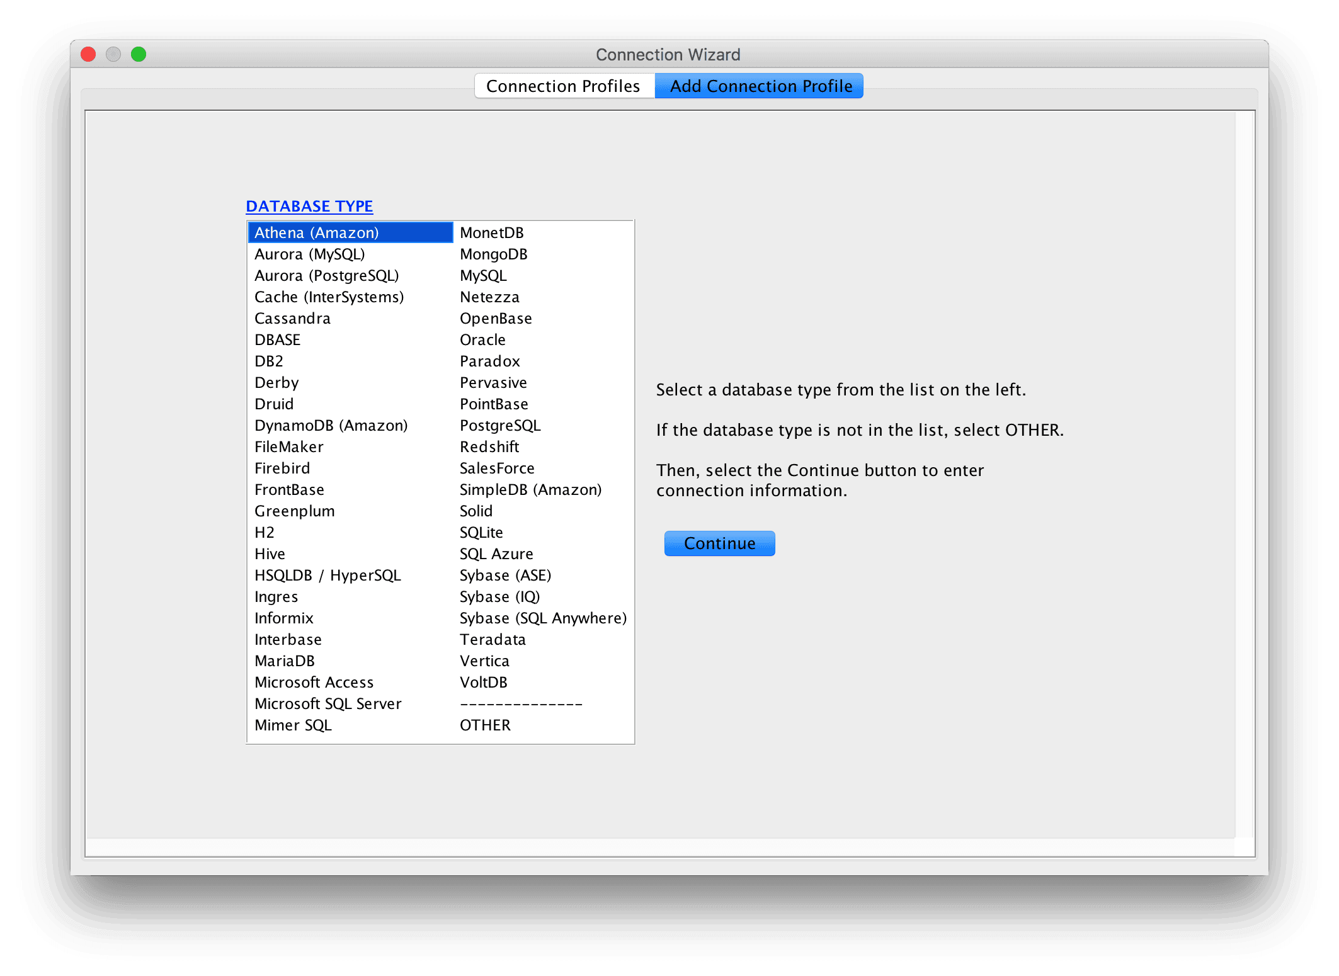Select Paradox in the list
The height and width of the screenshot is (976, 1339).
[x=543, y=361]
